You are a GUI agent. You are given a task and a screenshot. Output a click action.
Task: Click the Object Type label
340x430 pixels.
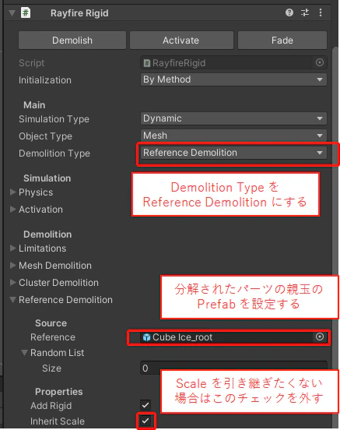click(45, 136)
